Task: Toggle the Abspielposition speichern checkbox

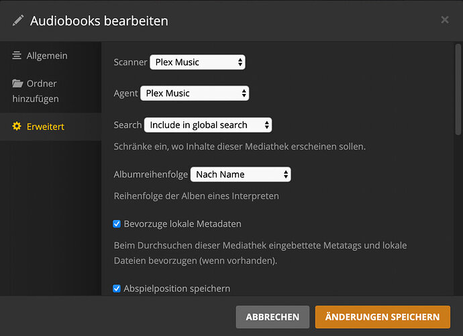Action: 117,289
